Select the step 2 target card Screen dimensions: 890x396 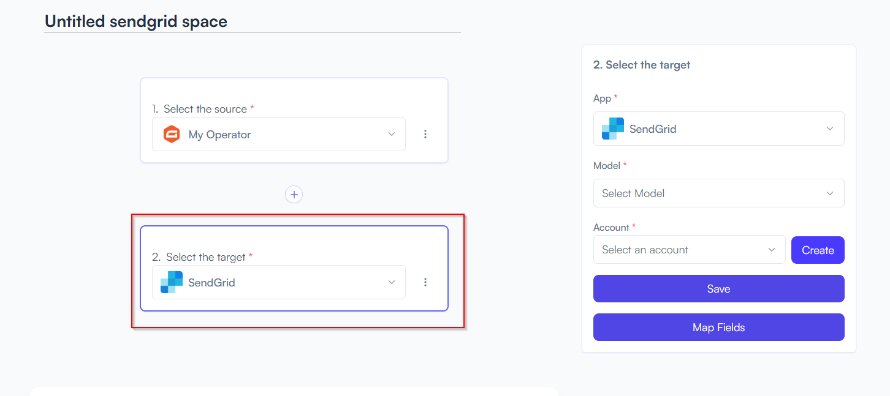pyautogui.click(x=294, y=269)
